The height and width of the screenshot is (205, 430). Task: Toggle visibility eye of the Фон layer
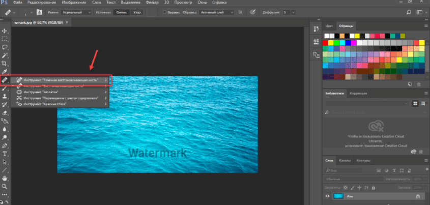coord(328,196)
